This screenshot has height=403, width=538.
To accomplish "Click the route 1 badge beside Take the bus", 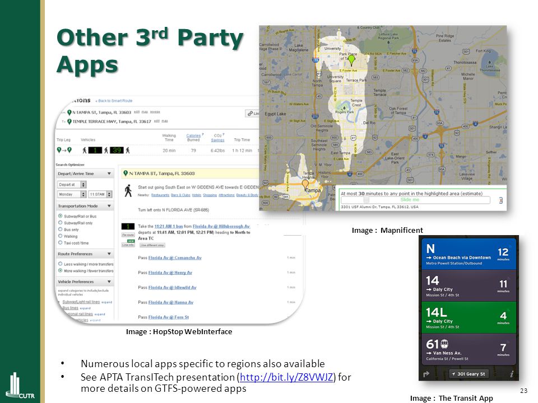I will click(128, 226).
